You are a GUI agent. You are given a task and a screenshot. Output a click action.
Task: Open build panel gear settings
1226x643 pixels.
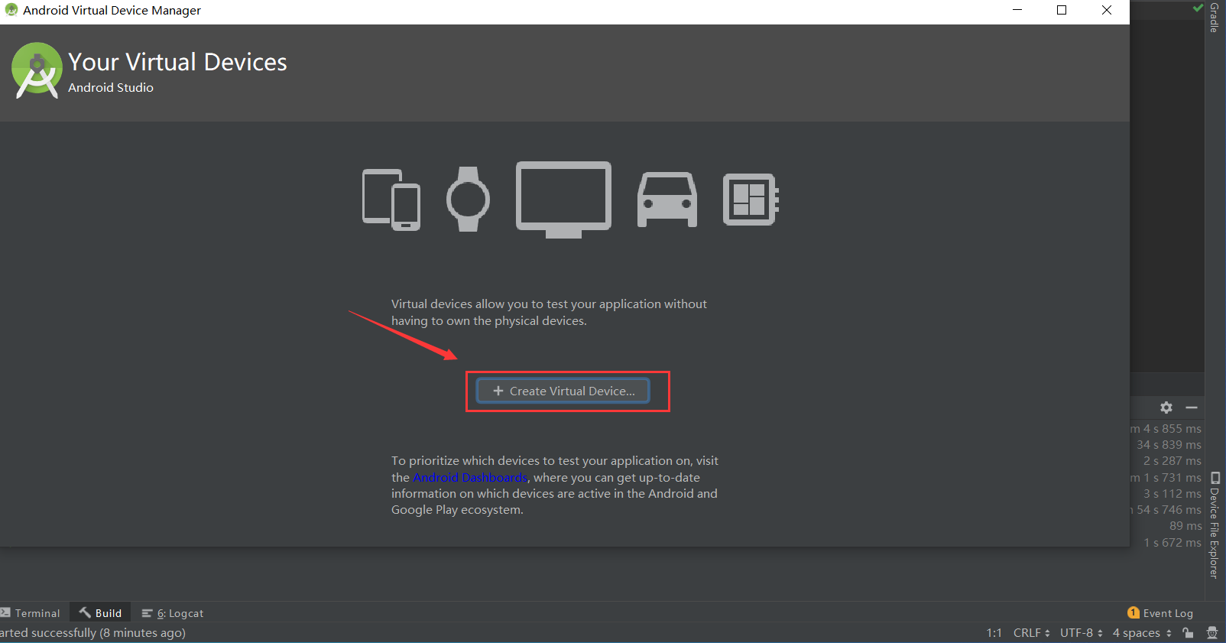click(1166, 408)
